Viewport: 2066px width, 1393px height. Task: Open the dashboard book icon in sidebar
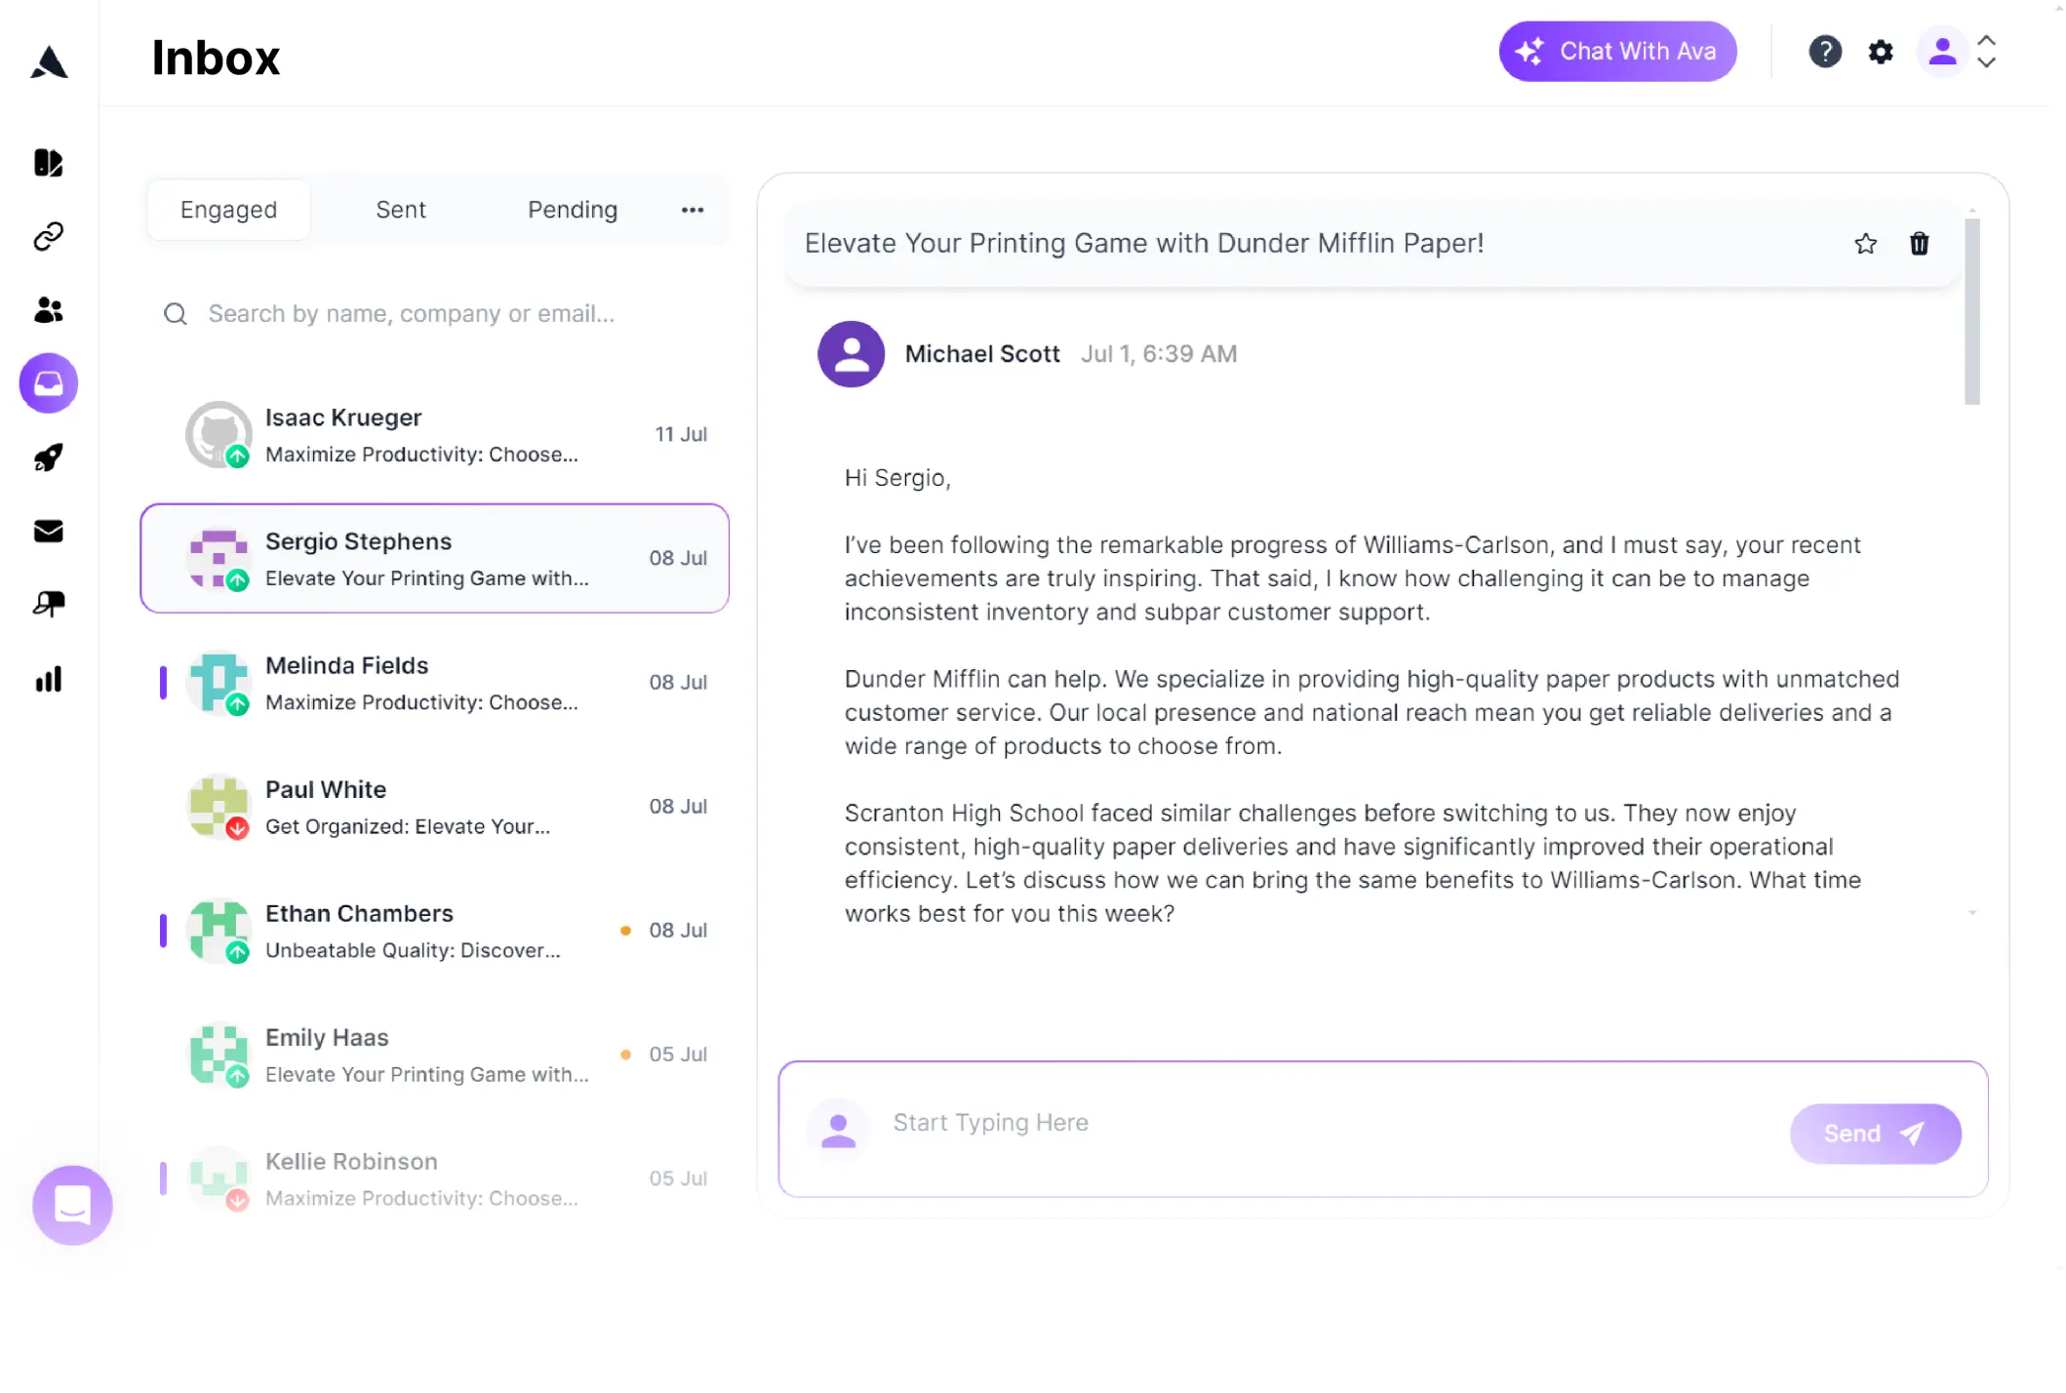click(49, 162)
